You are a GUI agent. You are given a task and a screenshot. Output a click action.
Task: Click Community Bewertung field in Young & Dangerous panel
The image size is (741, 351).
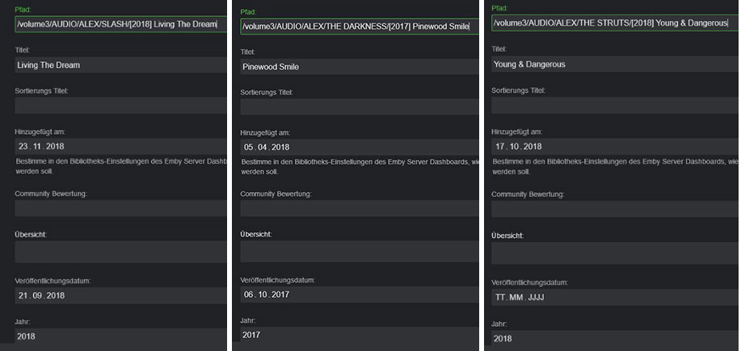click(x=613, y=209)
